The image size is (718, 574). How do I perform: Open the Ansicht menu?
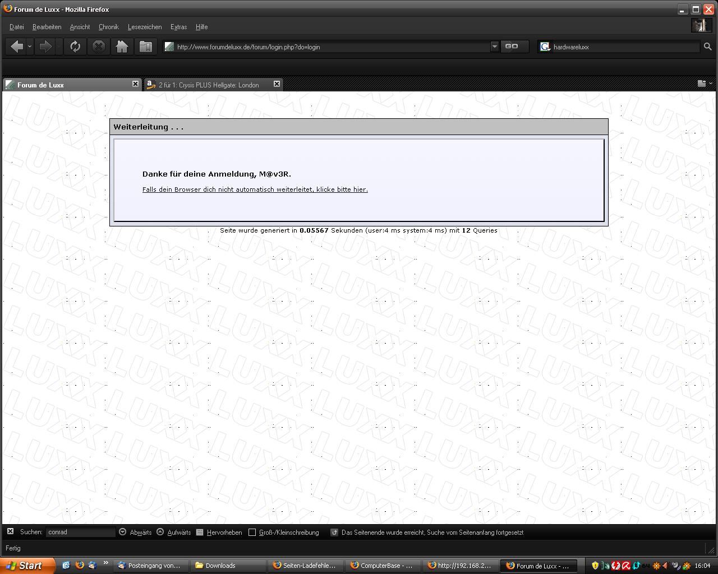point(80,27)
